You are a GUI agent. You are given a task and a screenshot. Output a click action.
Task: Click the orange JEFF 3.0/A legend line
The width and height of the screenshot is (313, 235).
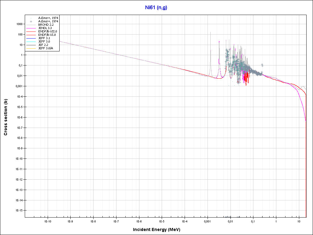pos(31,48)
